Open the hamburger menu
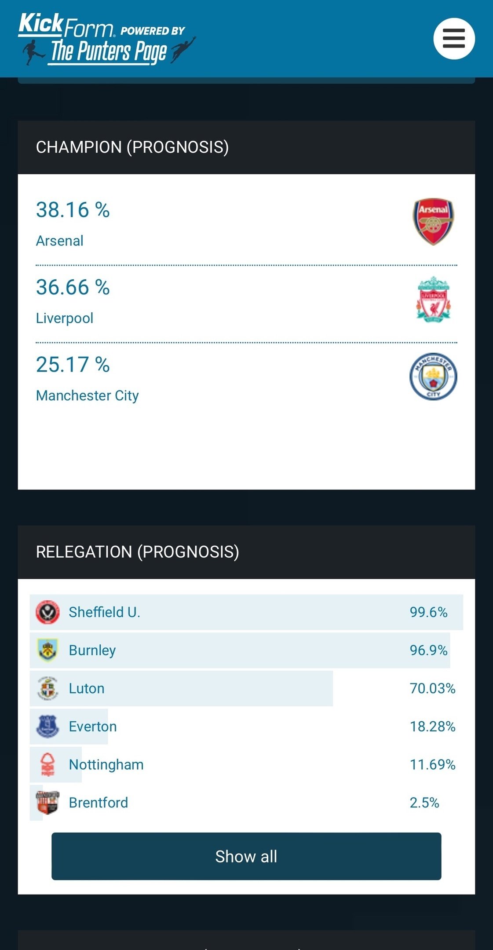The width and height of the screenshot is (493, 950). [x=454, y=39]
